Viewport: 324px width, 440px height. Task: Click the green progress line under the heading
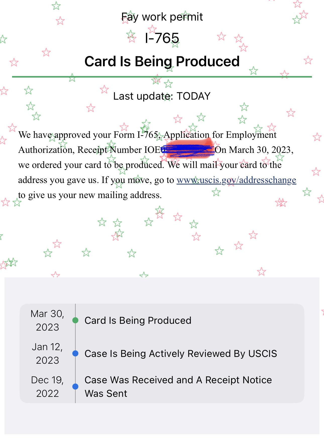[162, 77]
